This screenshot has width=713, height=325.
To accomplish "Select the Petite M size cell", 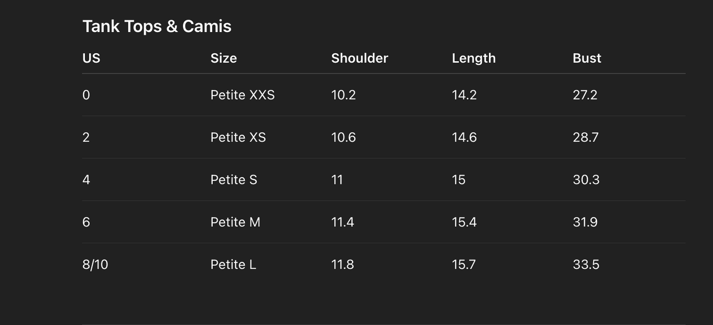I will pyautogui.click(x=235, y=222).
